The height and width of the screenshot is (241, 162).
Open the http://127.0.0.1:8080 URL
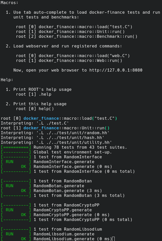pyautogui.click(x=116, y=70)
